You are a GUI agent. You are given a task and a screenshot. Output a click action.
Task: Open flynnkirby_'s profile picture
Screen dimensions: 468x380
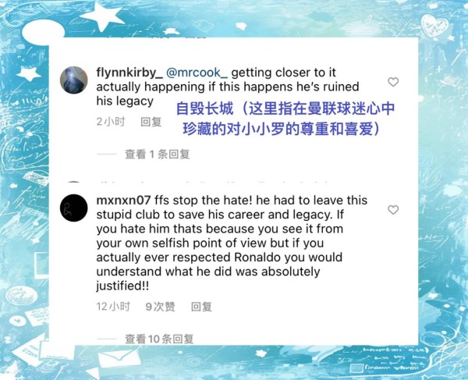[74, 80]
